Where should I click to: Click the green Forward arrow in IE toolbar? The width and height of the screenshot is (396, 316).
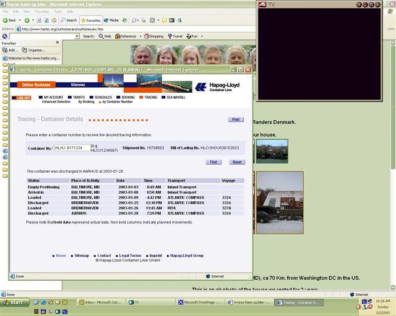coord(27,20)
